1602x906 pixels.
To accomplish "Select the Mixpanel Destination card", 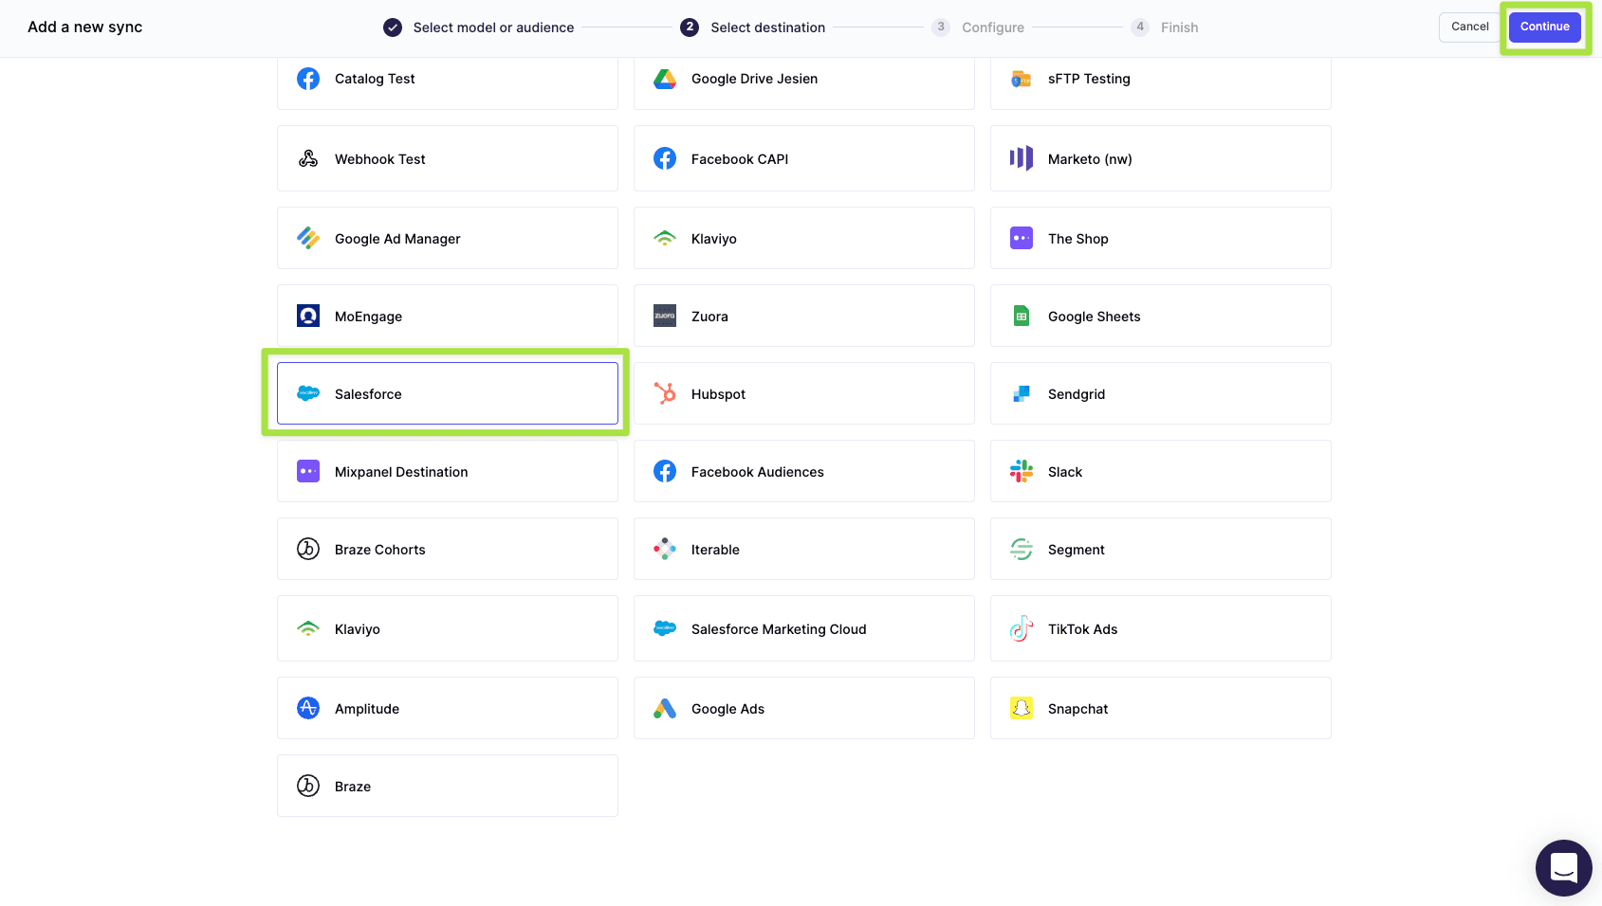I will pyautogui.click(x=447, y=471).
